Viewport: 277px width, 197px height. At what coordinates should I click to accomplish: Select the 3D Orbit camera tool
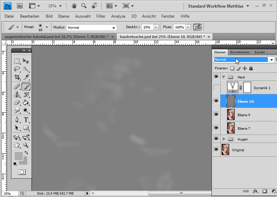point(26,137)
